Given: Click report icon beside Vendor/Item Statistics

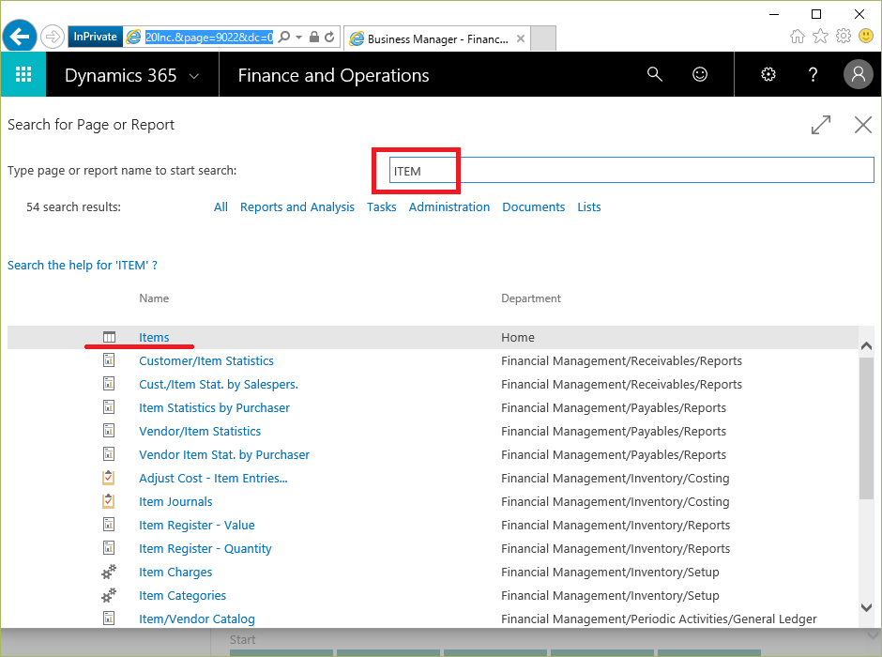Looking at the screenshot, I should 109,430.
